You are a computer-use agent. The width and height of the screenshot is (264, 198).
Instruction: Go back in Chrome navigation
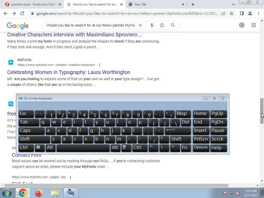coord(6,13)
